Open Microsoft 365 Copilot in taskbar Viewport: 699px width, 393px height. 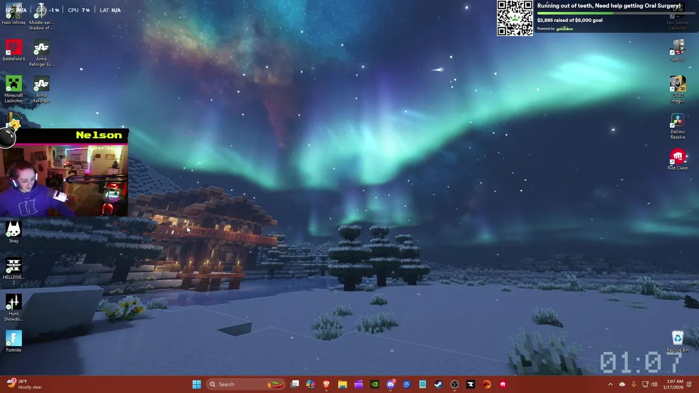point(311,384)
